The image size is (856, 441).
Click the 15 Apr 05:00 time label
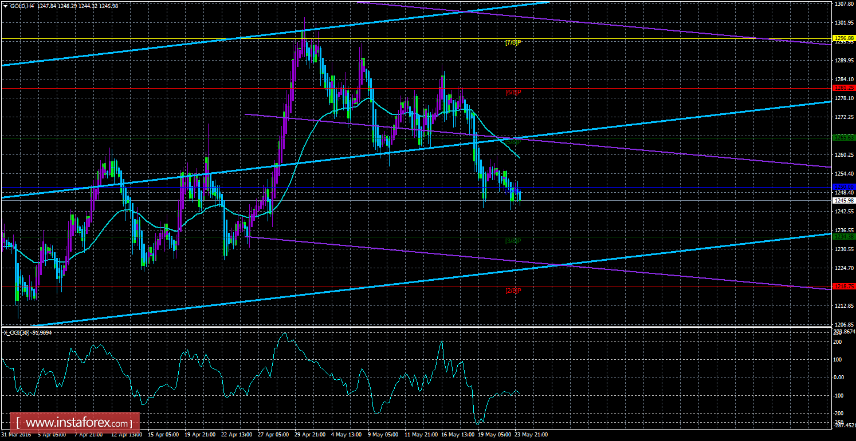click(x=163, y=435)
